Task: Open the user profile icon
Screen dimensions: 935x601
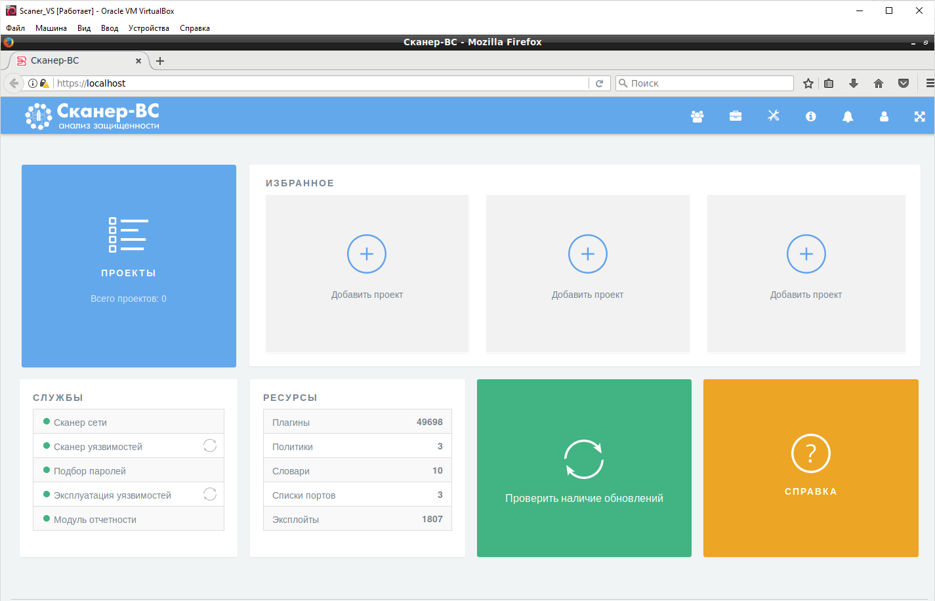Action: [884, 116]
